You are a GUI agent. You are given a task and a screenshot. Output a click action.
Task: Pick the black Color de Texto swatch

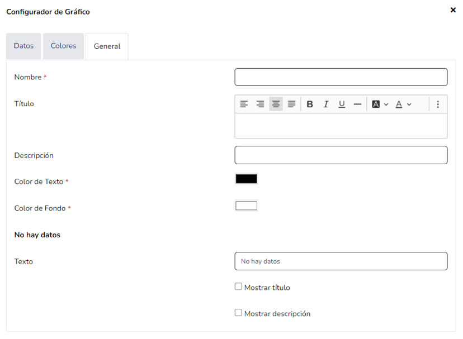[x=246, y=179]
